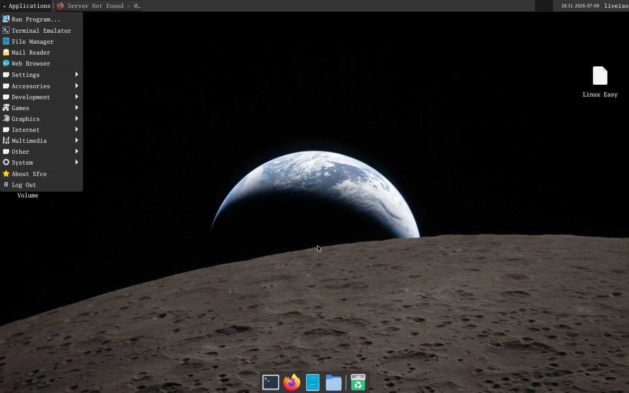Launch Terminal Emulator from the menu
Viewport: 629px width, 393px height.
(x=41, y=31)
